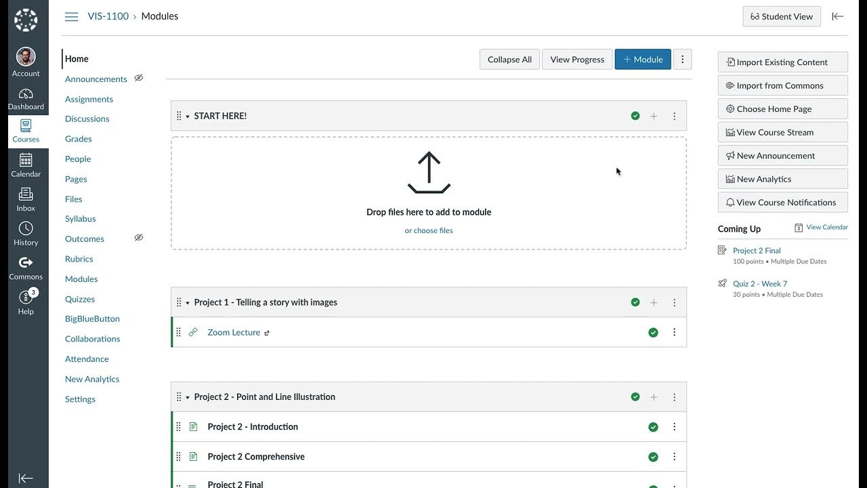
Task: Collapse the START HERE! module
Action: pyautogui.click(x=188, y=117)
